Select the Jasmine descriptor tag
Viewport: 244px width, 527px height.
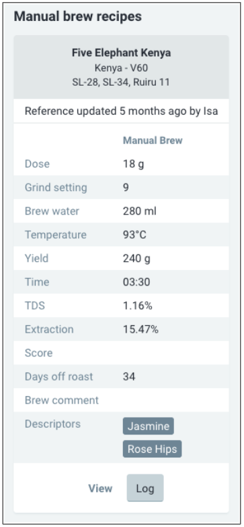click(149, 426)
